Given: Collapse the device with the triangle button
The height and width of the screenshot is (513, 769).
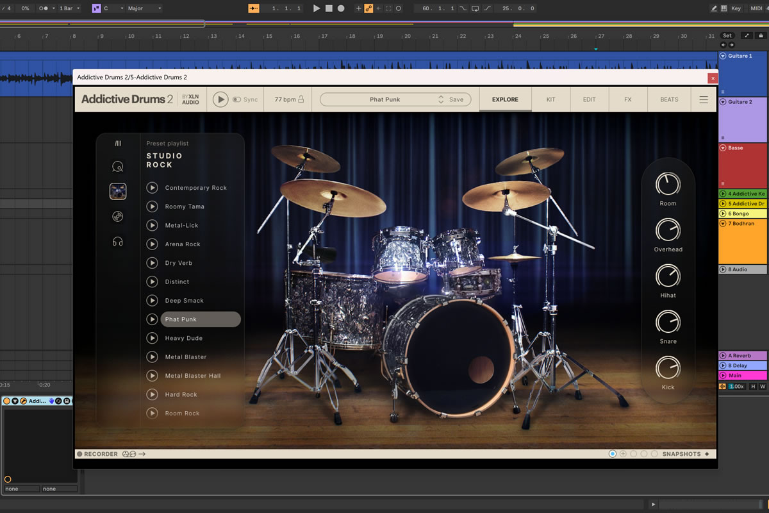Looking at the screenshot, I should pyautogui.click(x=15, y=401).
